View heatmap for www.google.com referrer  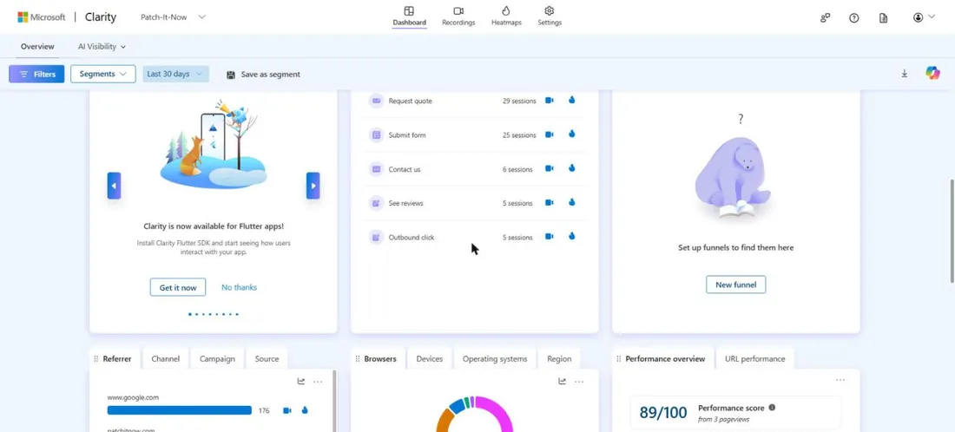pos(305,410)
